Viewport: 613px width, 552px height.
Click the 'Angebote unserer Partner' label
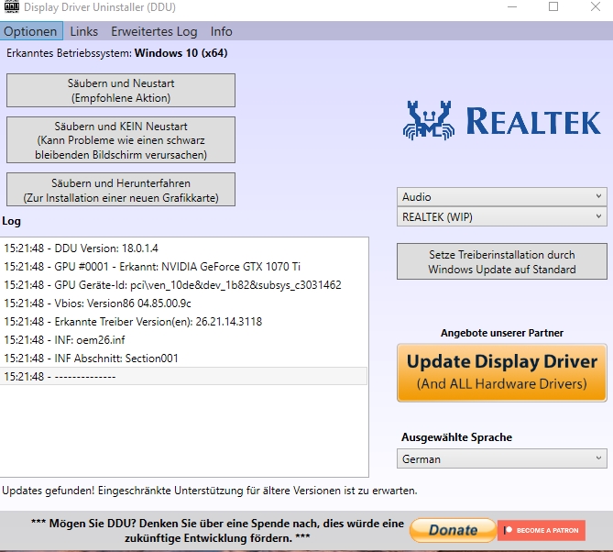(x=502, y=333)
